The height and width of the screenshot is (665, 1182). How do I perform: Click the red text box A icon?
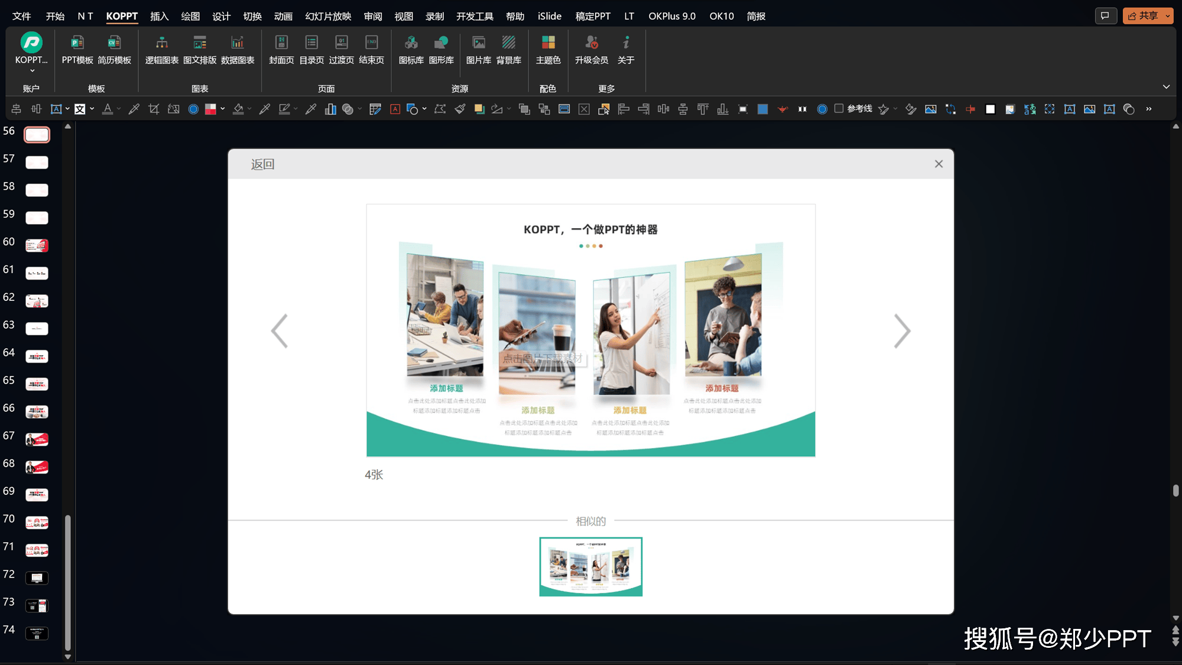(x=395, y=109)
